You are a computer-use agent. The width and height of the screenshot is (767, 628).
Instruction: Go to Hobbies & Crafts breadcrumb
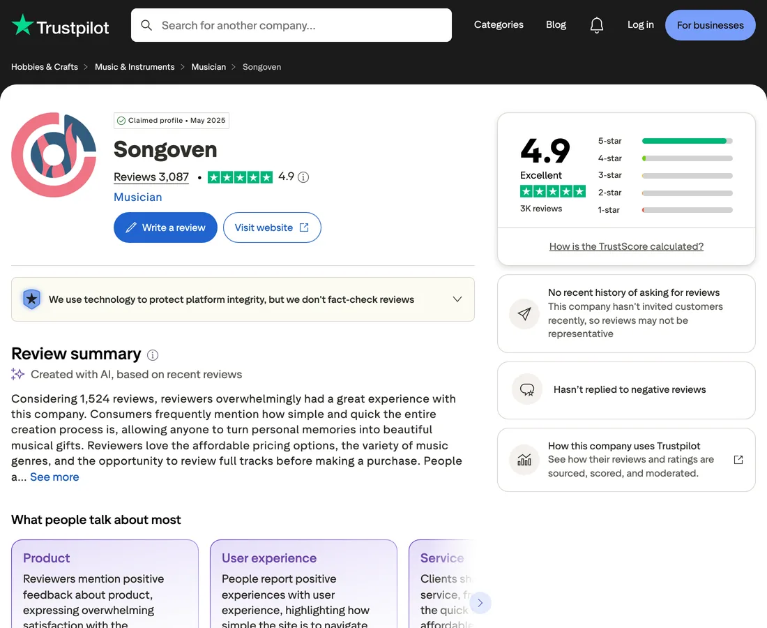click(x=45, y=67)
